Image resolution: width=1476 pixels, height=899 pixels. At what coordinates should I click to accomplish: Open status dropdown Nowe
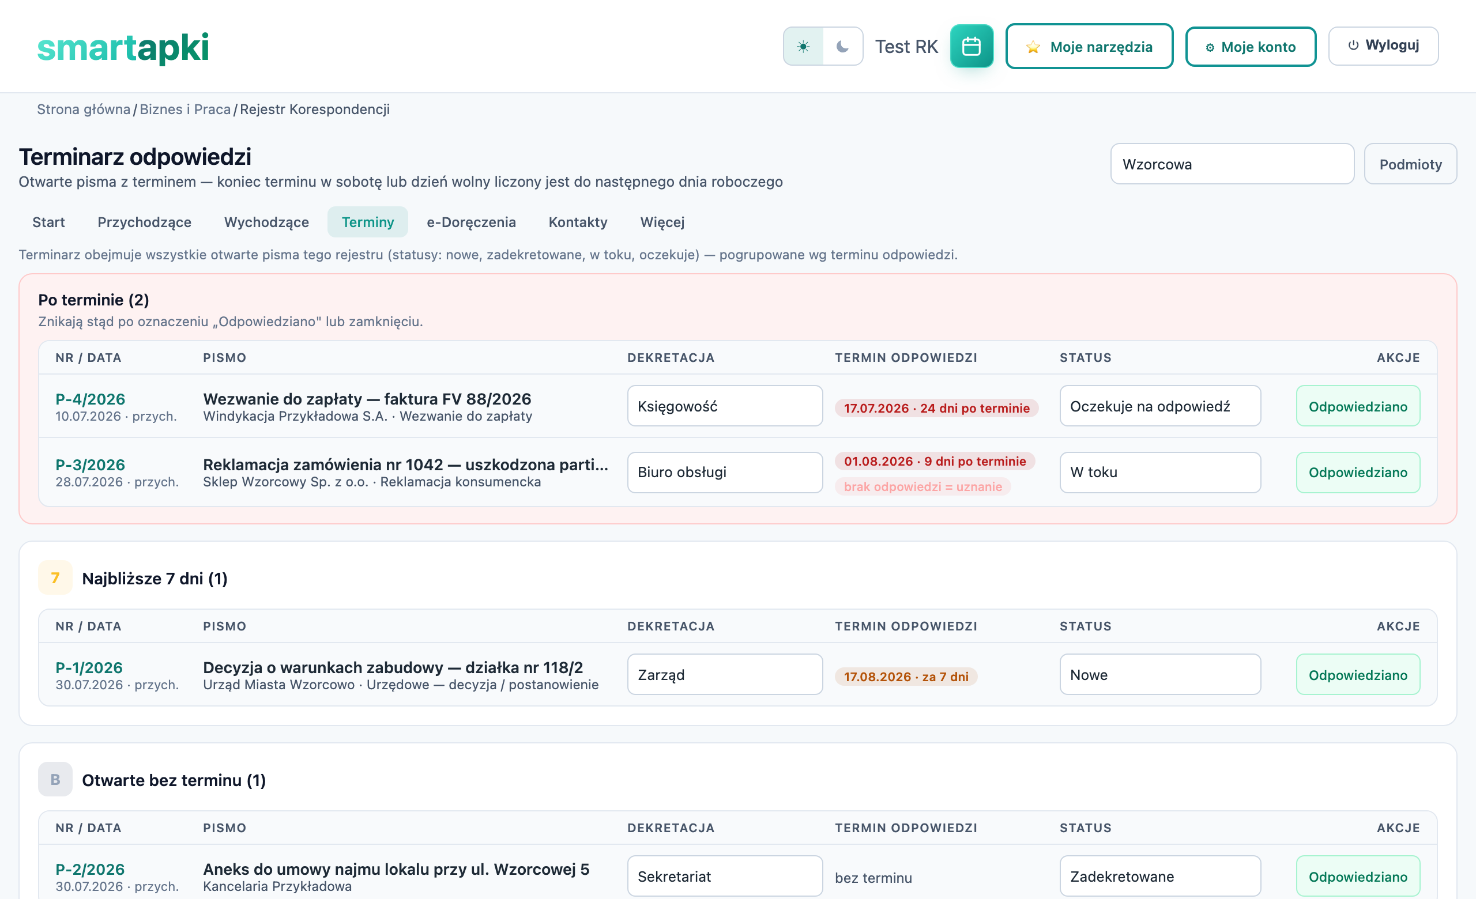1159,674
